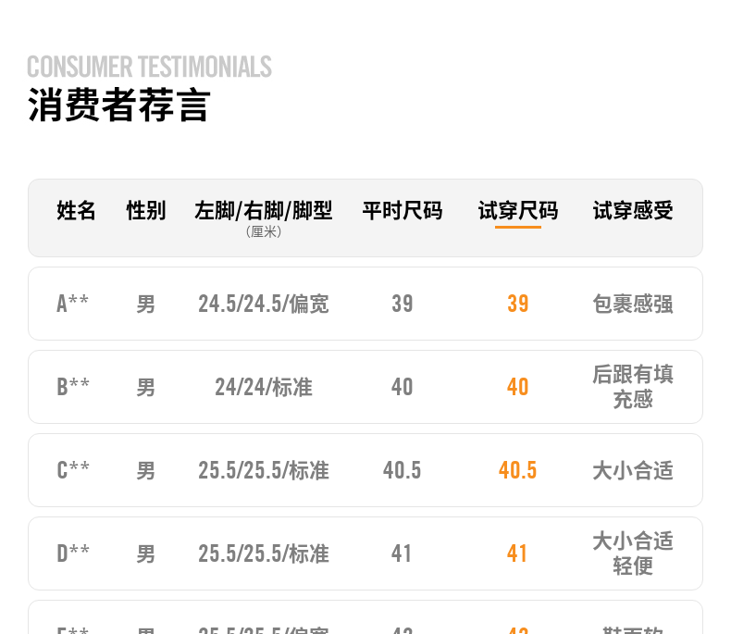
Task: Click the "消费者荐言" section heading
Action: click(x=119, y=106)
